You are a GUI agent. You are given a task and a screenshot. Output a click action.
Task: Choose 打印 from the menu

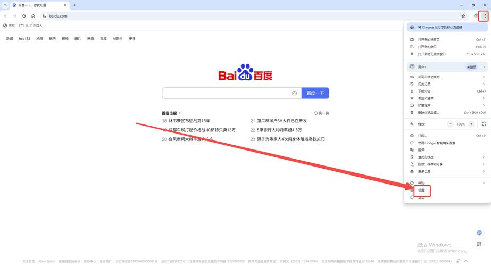[x=447, y=136]
